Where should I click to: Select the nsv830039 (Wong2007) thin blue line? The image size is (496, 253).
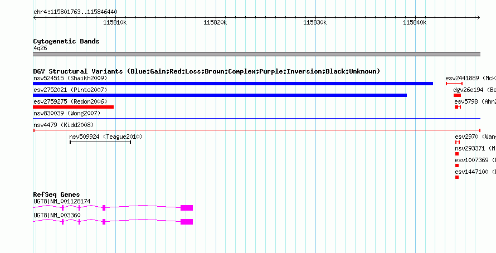coord(256,119)
